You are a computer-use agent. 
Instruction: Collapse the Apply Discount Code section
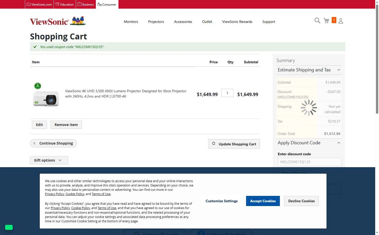pyautogui.click(x=309, y=143)
